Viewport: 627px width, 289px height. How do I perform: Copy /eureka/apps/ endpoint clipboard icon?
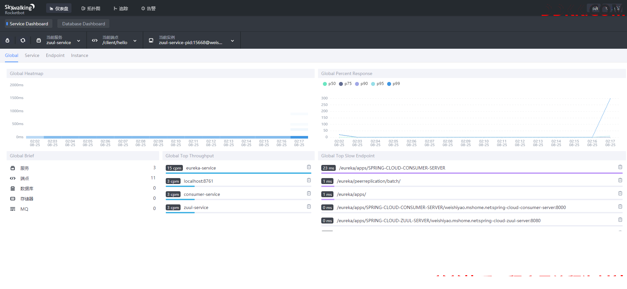[620, 193]
